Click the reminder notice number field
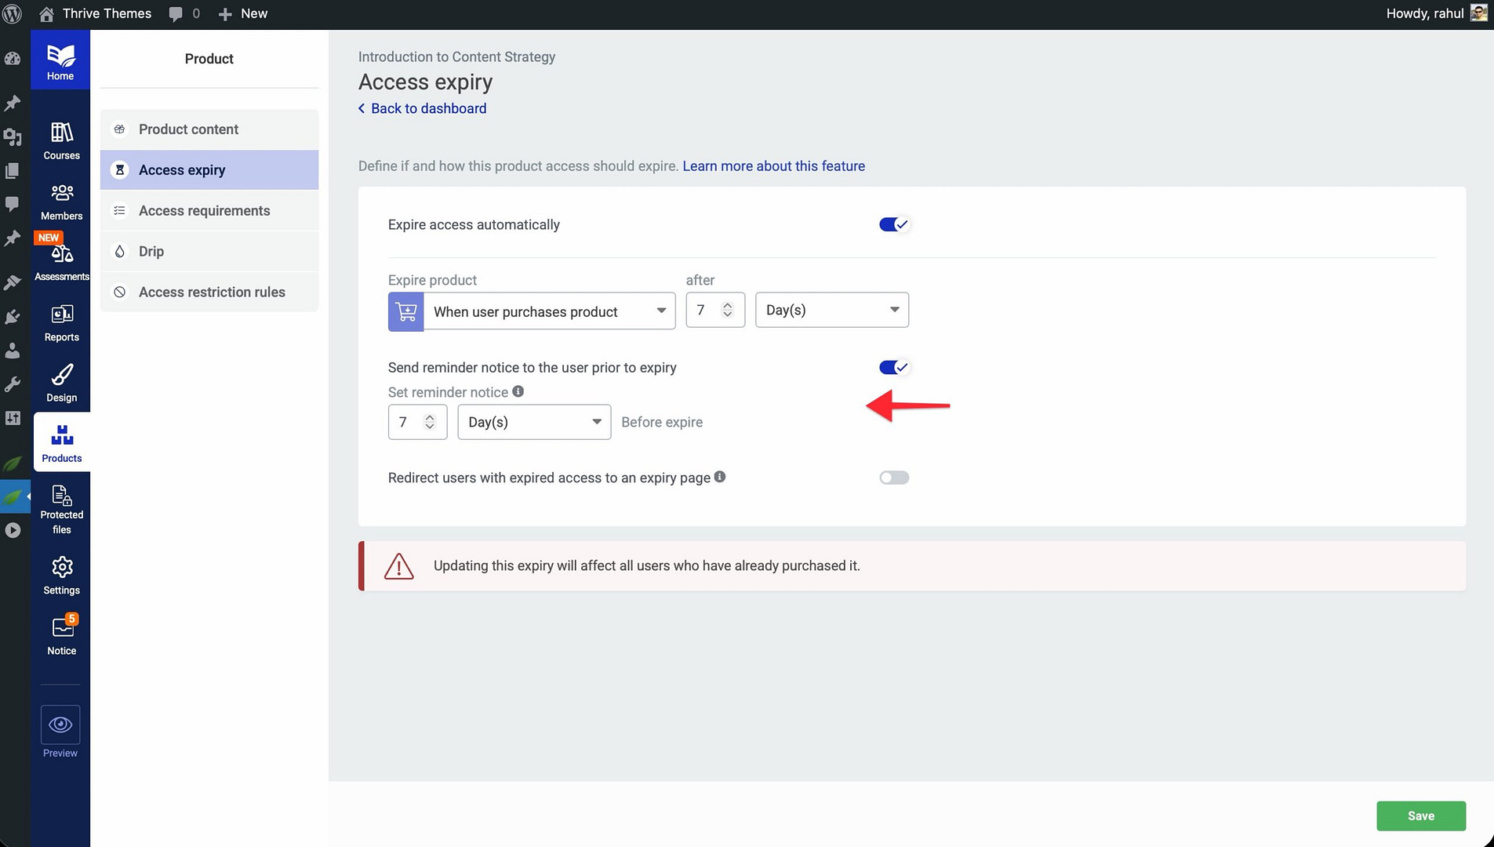Viewport: 1494px width, 847px height. tap(408, 423)
